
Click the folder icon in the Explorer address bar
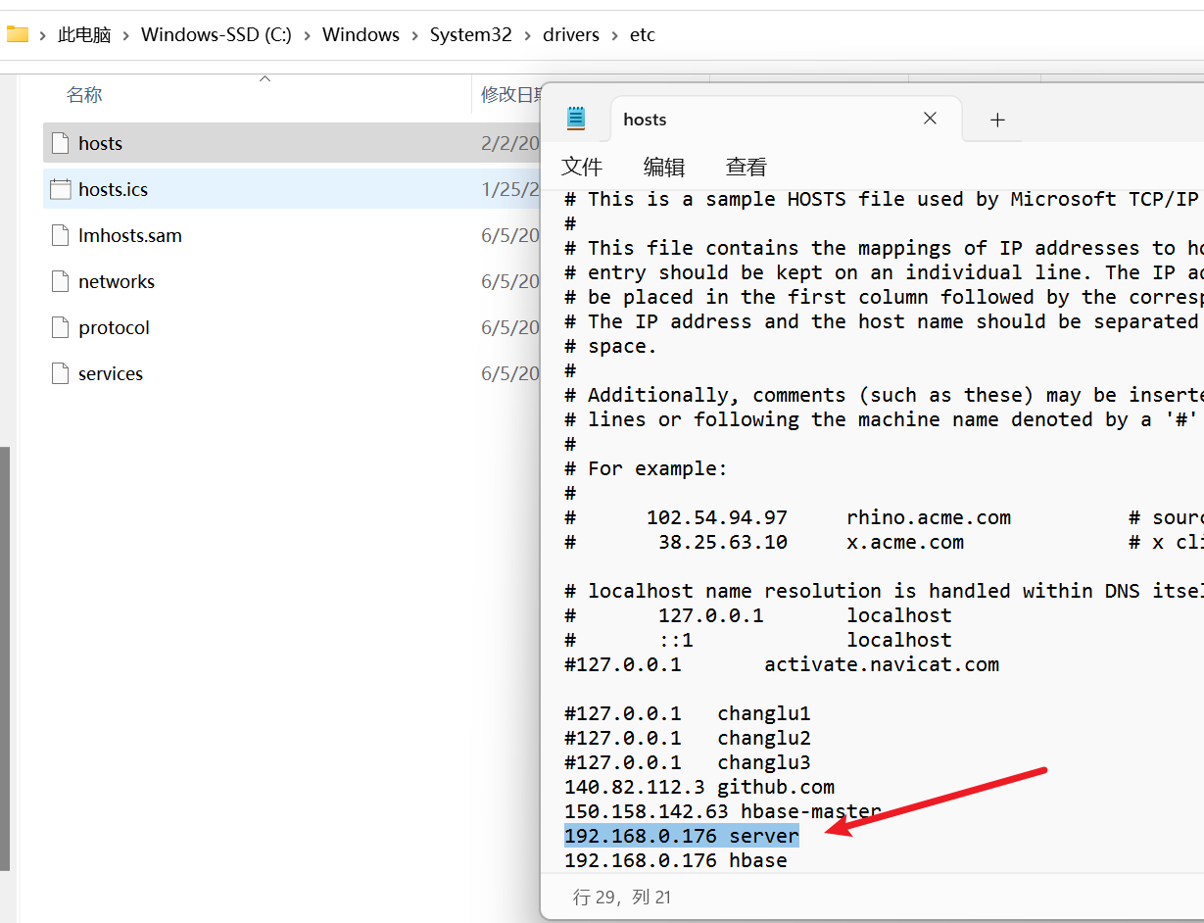(18, 35)
